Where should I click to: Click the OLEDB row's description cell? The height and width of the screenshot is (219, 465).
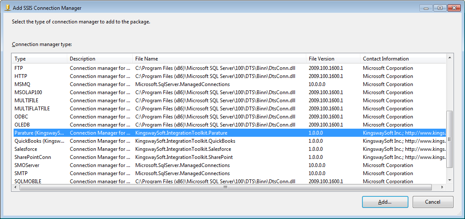click(x=100, y=124)
